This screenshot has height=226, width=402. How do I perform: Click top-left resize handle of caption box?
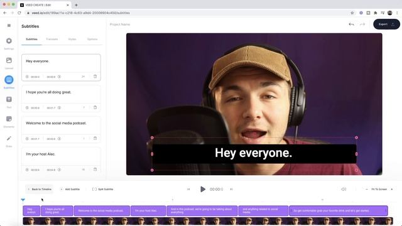tap(152, 138)
